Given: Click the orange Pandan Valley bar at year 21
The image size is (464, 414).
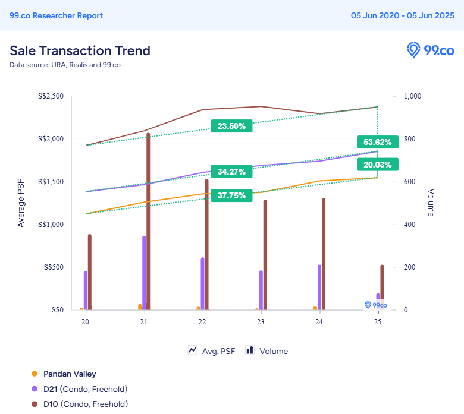Looking at the screenshot, I should [x=140, y=307].
